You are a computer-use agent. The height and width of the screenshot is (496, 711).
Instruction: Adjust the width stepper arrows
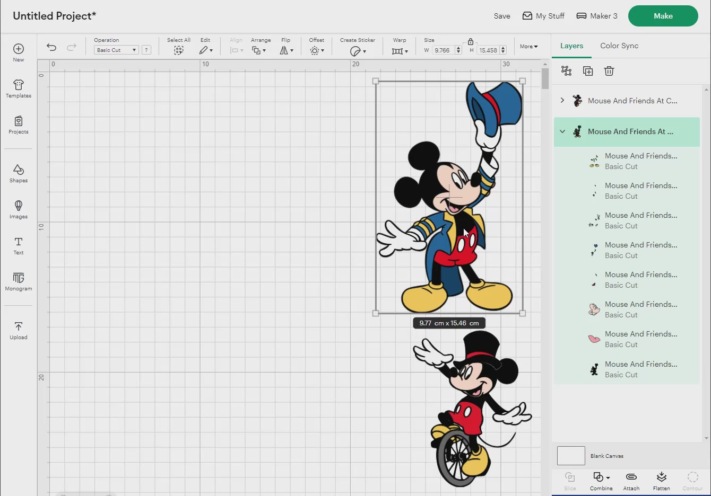[x=458, y=50]
